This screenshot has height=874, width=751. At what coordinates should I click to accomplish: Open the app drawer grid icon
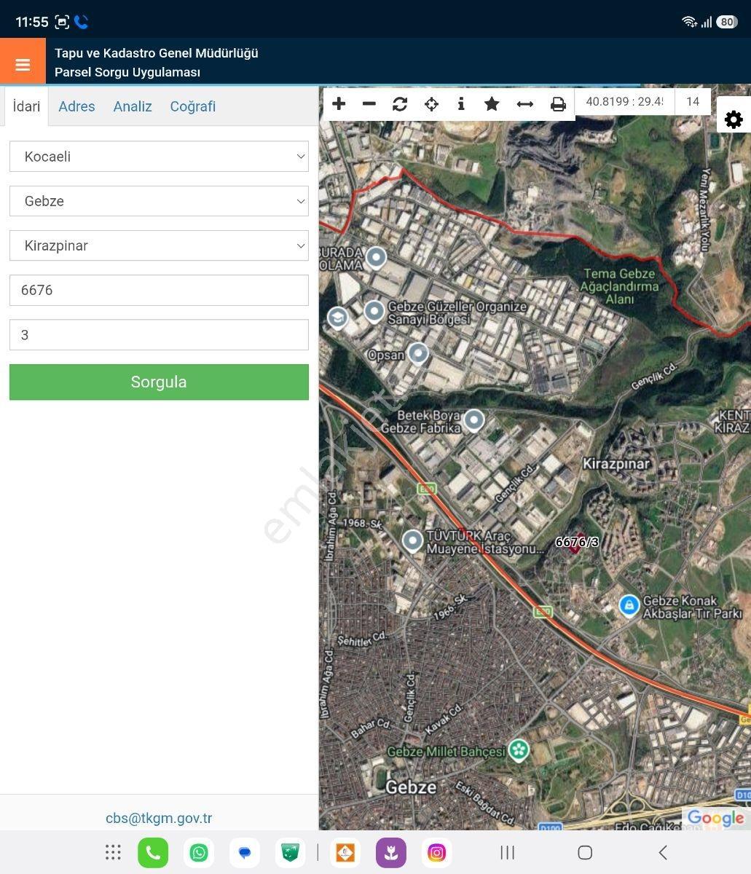tap(113, 853)
